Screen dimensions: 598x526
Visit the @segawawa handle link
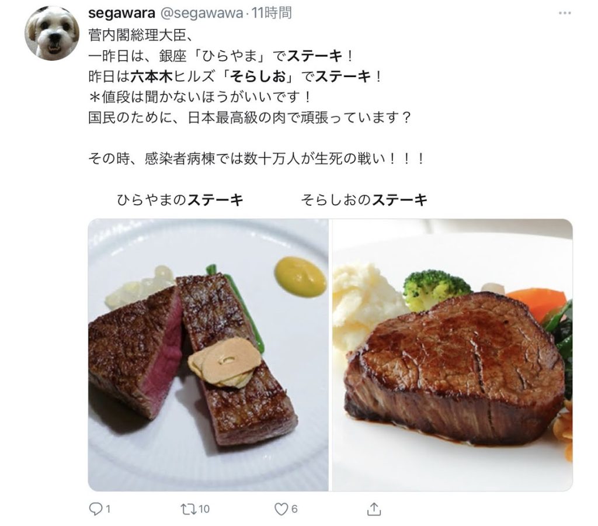tap(201, 13)
